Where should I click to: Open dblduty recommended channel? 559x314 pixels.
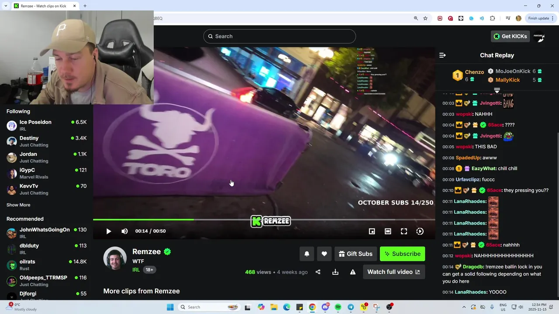46,249
